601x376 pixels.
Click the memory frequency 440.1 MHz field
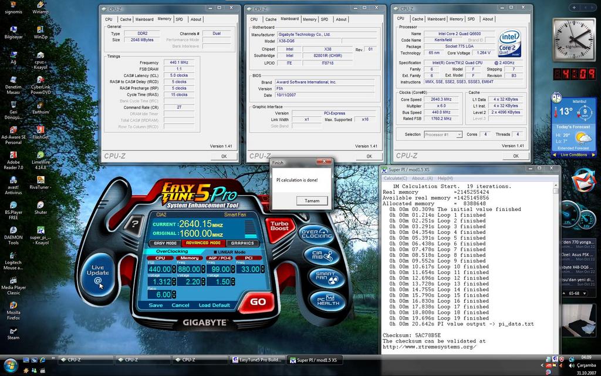179,62
